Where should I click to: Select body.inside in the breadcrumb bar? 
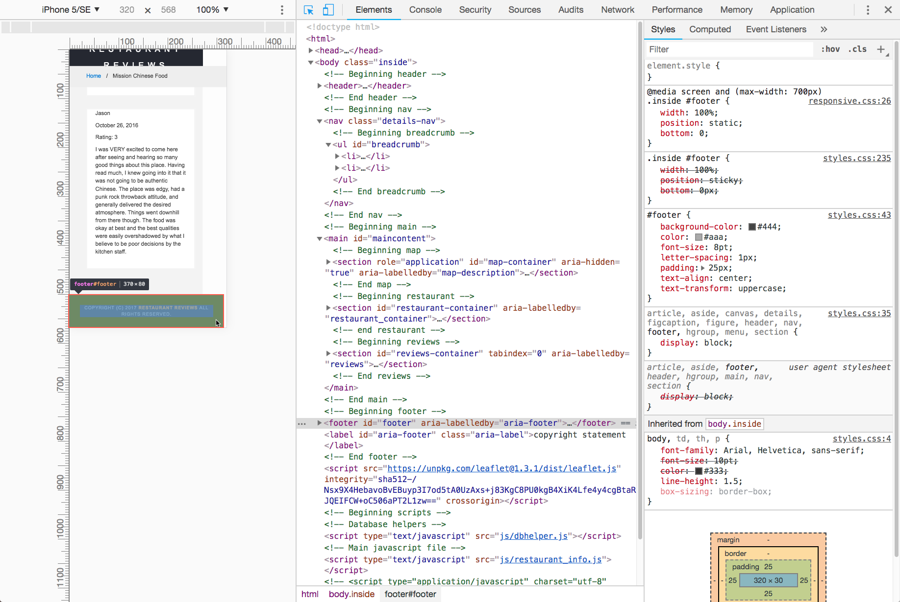(351, 594)
